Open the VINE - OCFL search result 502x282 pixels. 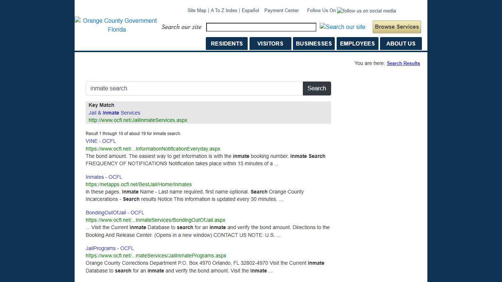(101, 141)
